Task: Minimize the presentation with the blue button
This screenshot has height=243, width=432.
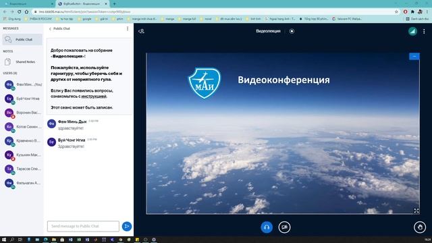Action: (x=414, y=56)
